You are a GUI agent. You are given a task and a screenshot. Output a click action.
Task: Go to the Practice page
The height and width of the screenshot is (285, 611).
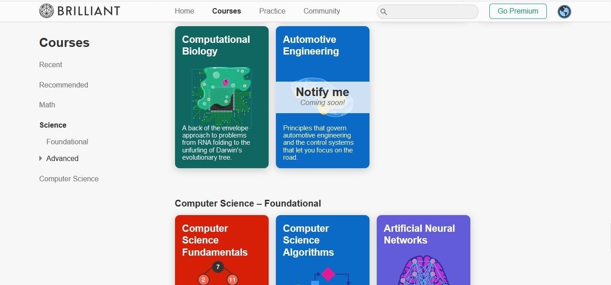click(x=272, y=11)
